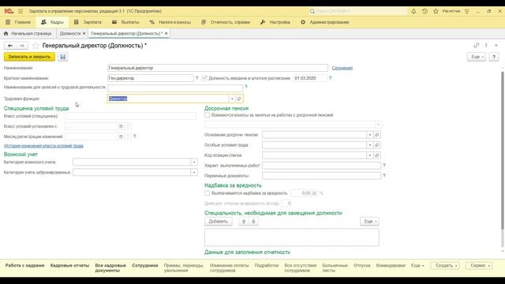Image resolution: width=505 pixels, height=284 pixels.
Task: Close the Должности tab
Action: coord(84,33)
